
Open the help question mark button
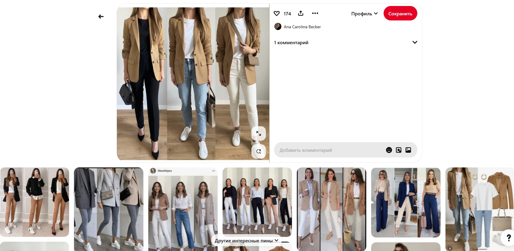508,238
